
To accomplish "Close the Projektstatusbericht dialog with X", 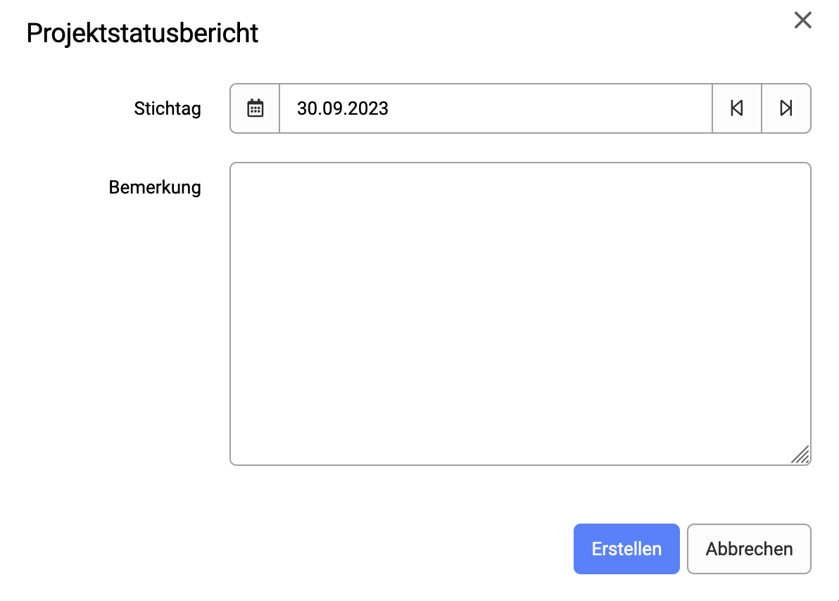I will point(802,20).
